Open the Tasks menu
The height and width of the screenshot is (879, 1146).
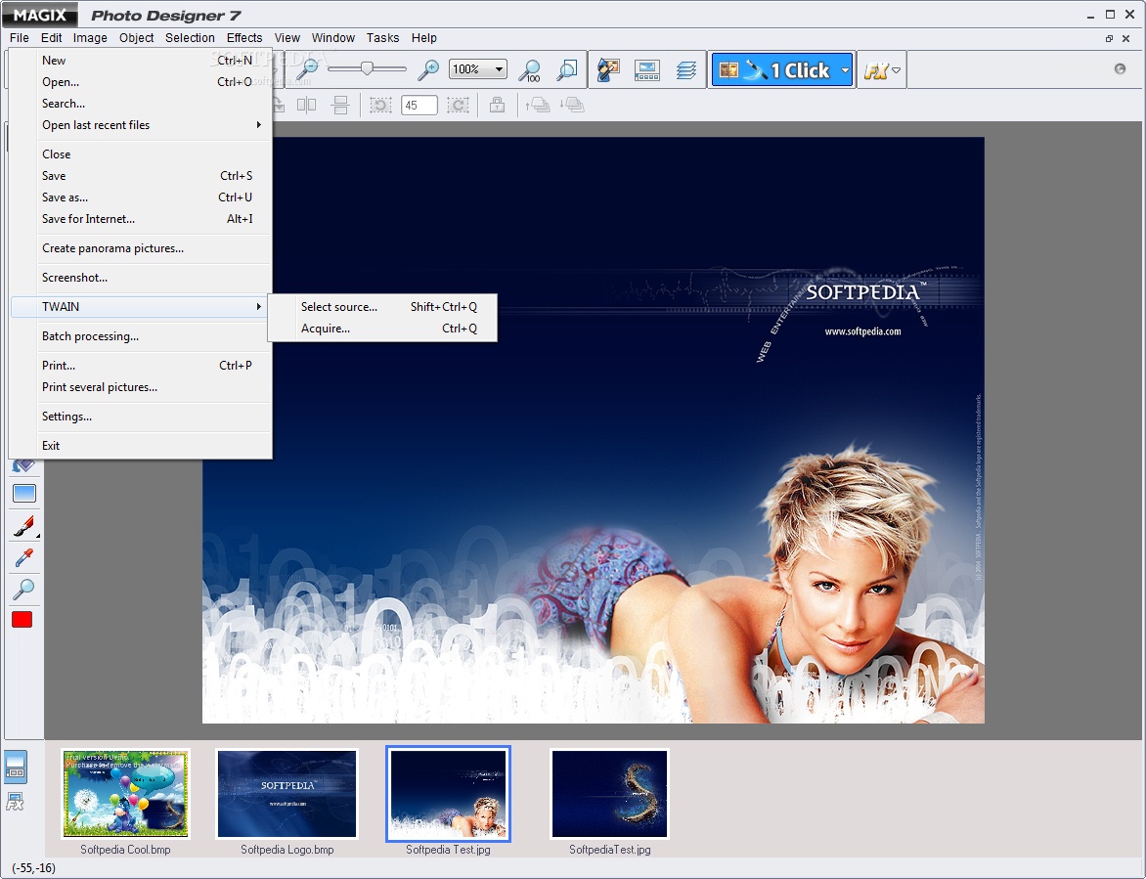coord(383,38)
